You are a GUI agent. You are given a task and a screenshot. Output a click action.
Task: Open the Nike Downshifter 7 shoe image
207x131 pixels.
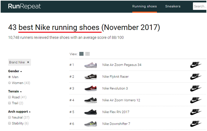click(91, 124)
